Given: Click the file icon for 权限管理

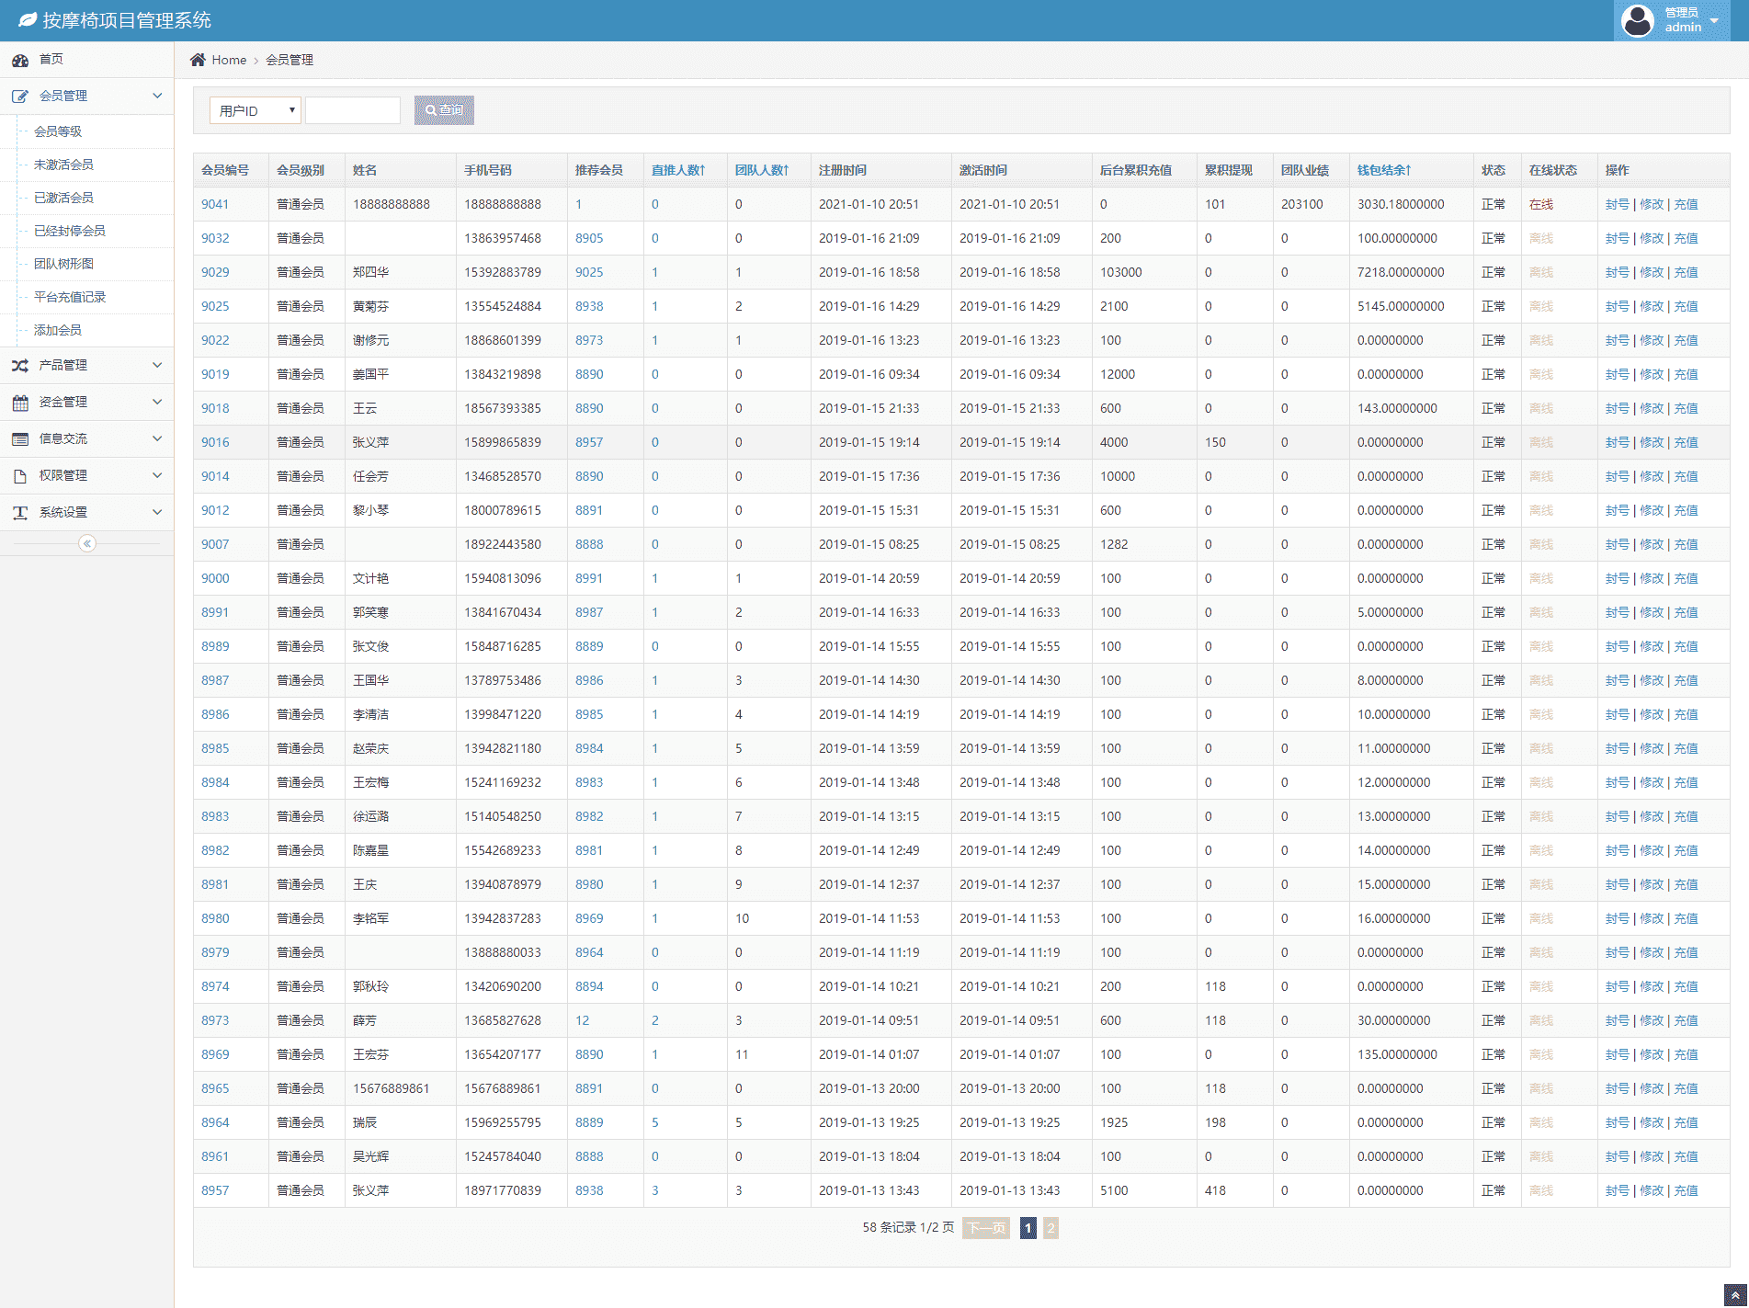Looking at the screenshot, I should pos(20,475).
